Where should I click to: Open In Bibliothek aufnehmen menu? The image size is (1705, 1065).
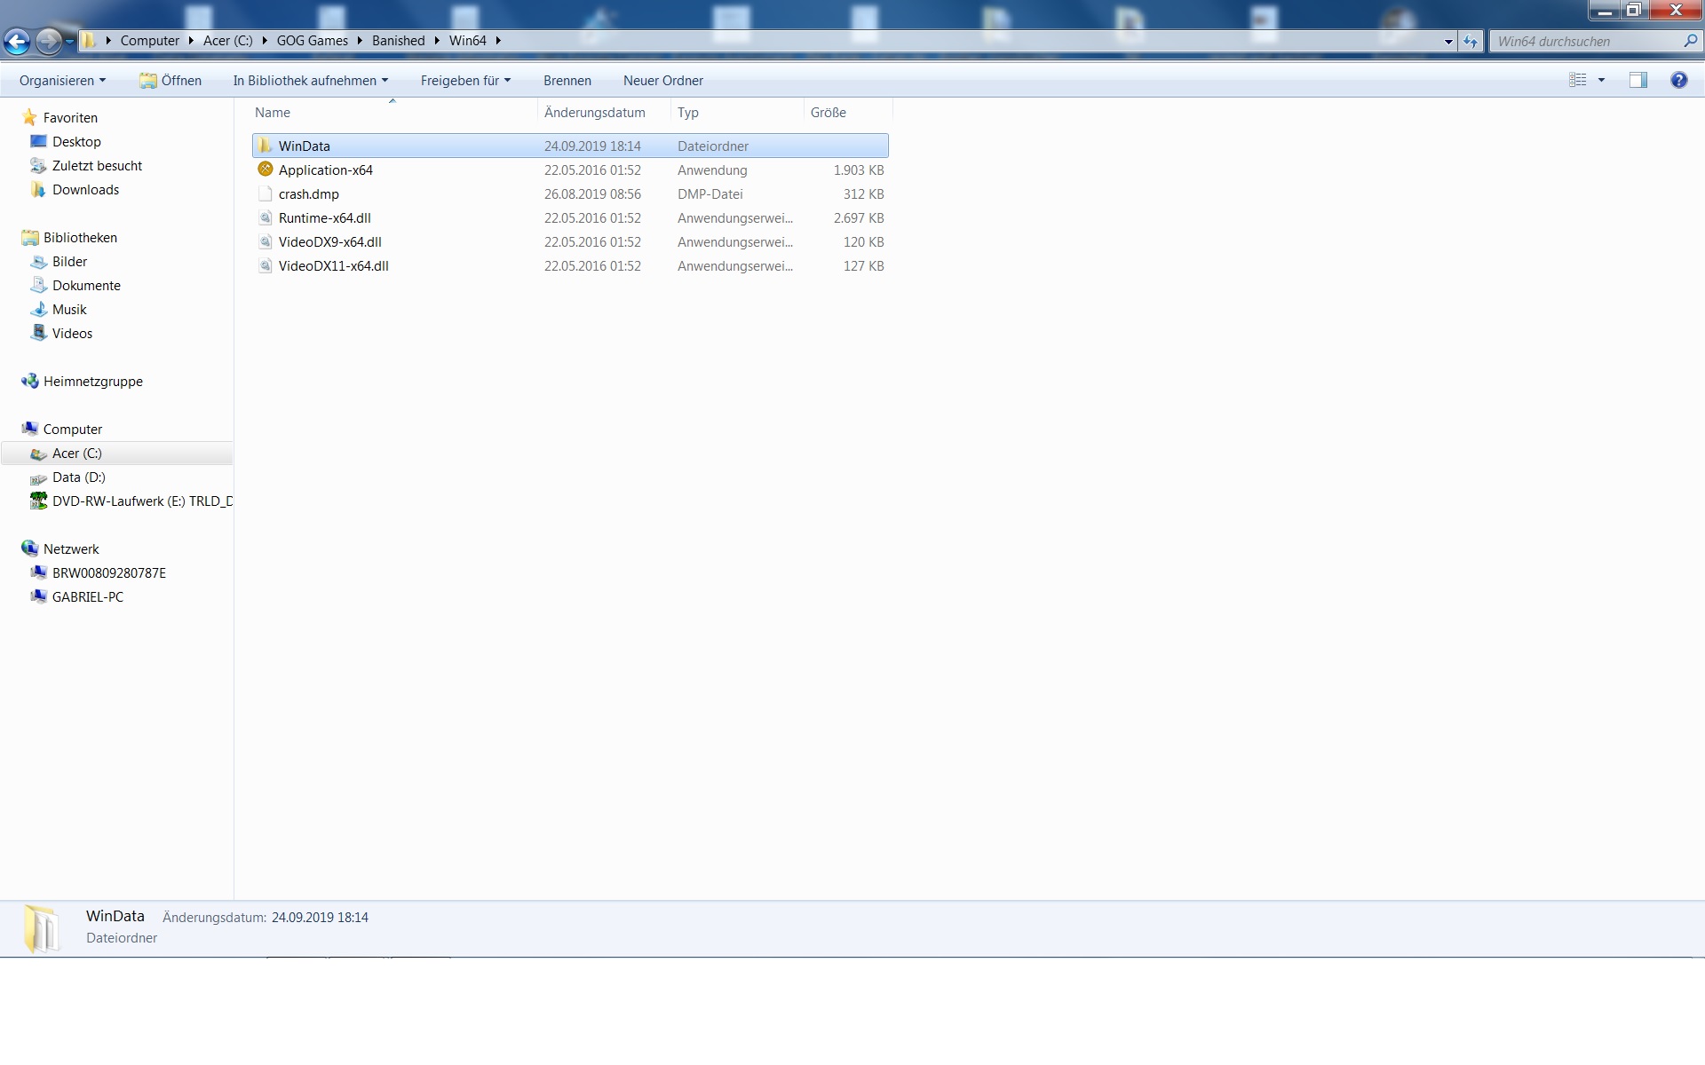point(311,81)
